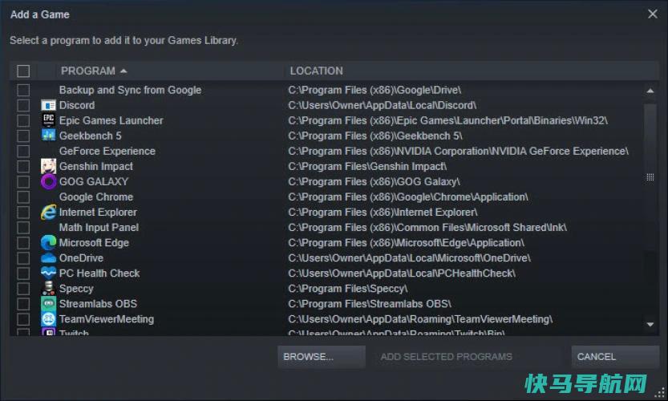Click the scrollbar down arrow
The width and height of the screenshot is (668, 401).
[x=650, y=324]
